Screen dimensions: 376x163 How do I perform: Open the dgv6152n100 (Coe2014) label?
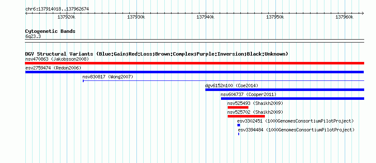coord(232,86)
